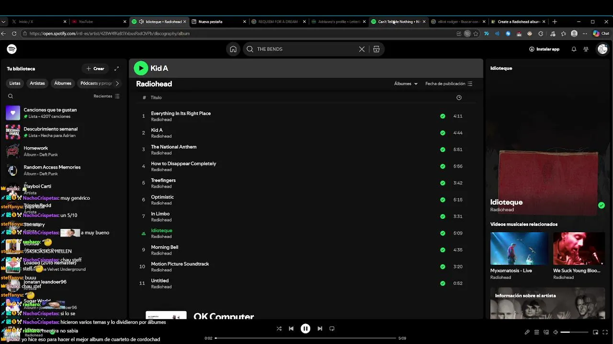Filter library by Pódcasts y programas
The height and width of the screenshot is (344, 613).
[x=96, y=83]
